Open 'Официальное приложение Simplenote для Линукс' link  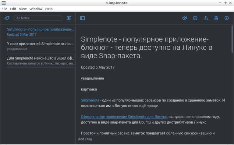[x=124, y=117]
